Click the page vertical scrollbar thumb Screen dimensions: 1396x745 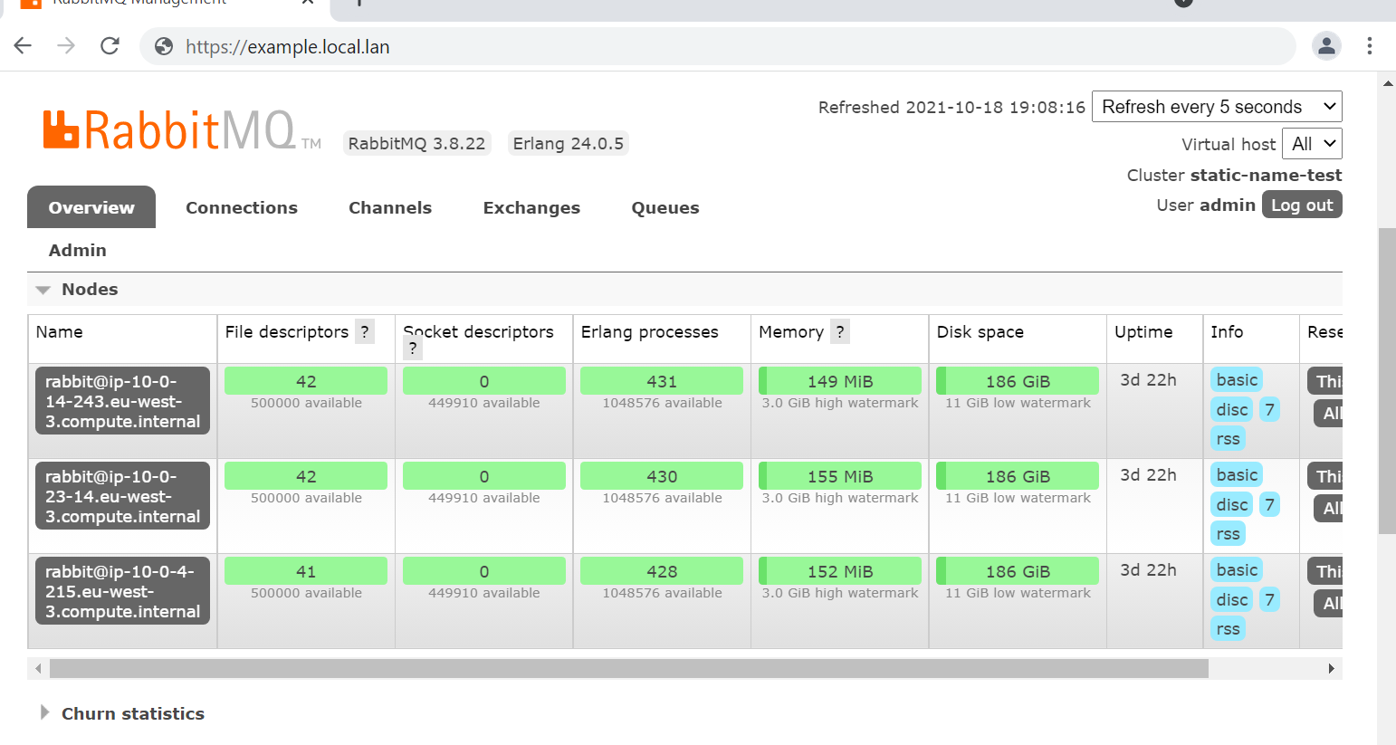pyautogui.click(x=1387, y=381)
